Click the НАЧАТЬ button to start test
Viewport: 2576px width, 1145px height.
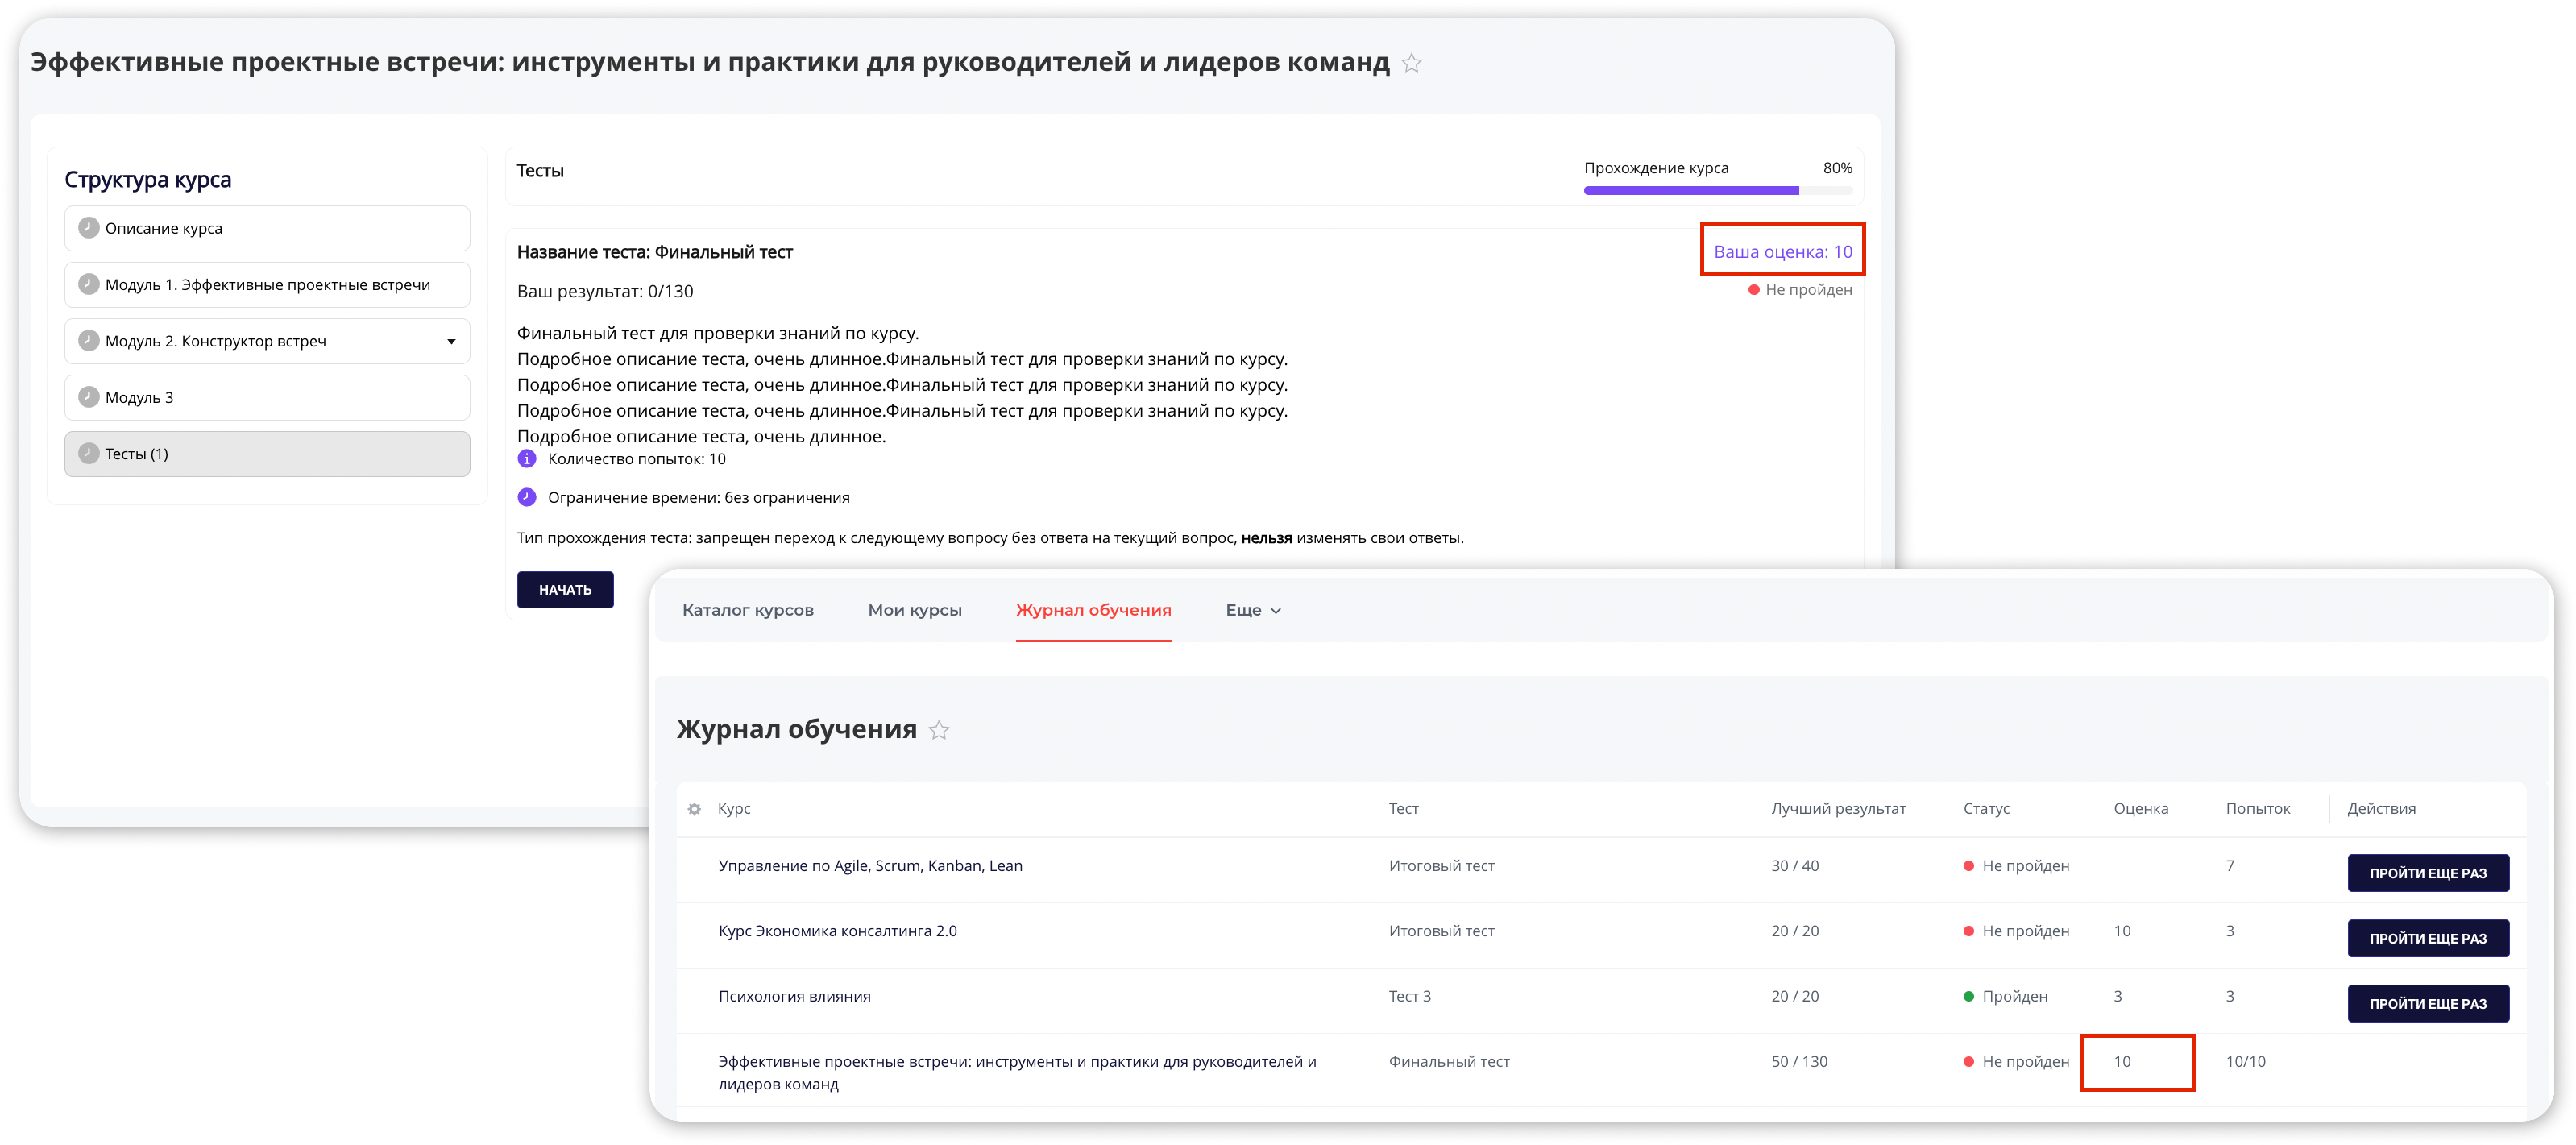click(x=565, y=590)
